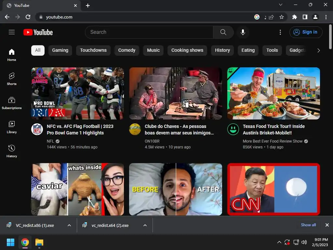Select the Eating chip
Screen dimensions: 333x250
tap(248, 50)
